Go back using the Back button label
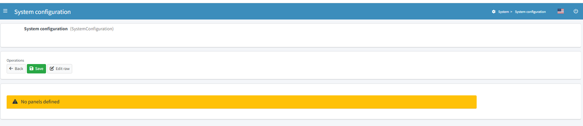 click(19, 69)
